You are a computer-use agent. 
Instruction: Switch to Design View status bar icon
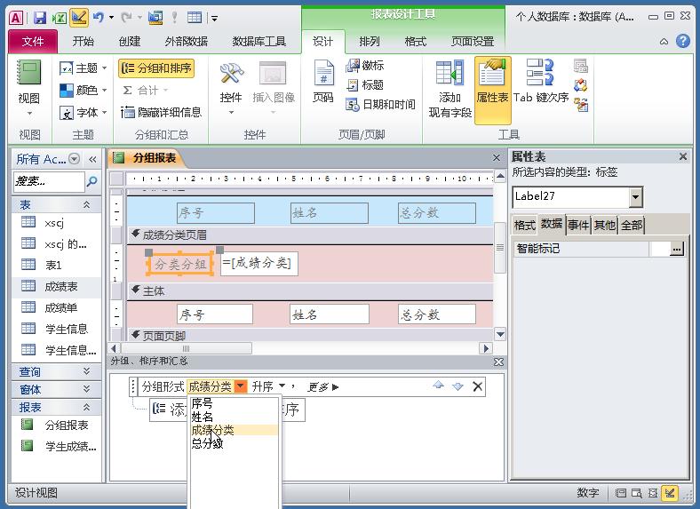click(669, 493)
